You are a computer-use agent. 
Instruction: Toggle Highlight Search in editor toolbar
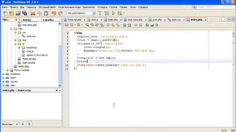pos(102,25)
